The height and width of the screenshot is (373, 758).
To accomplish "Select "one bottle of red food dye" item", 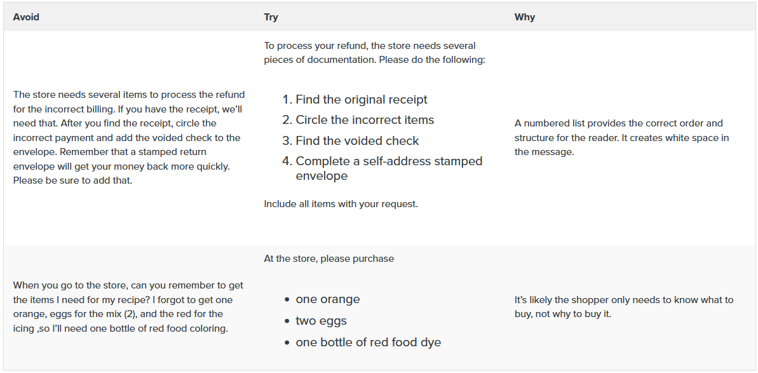I will click(x=368, y=342).
